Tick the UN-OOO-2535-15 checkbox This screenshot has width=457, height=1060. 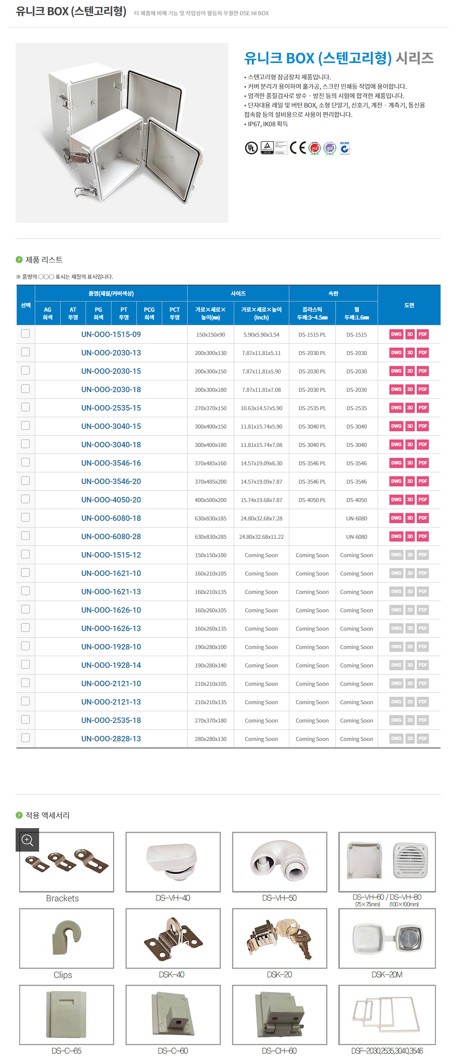(x=25, y=407)
